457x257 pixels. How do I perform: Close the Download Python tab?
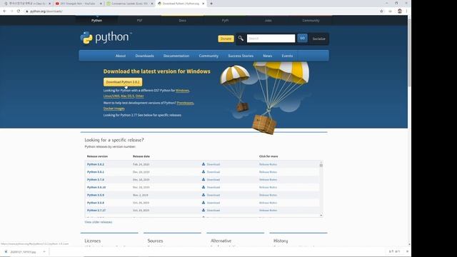203,4
